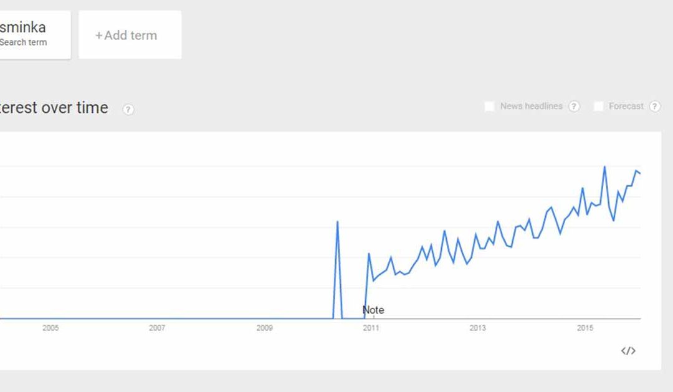Select the 2011 year axis label
Viewport: 673px width, 392px height.
point(371,328)
